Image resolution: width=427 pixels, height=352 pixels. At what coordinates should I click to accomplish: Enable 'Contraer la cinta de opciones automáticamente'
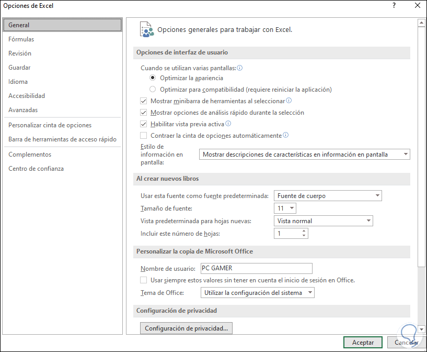pyautogui.click(x=144, y=135)
